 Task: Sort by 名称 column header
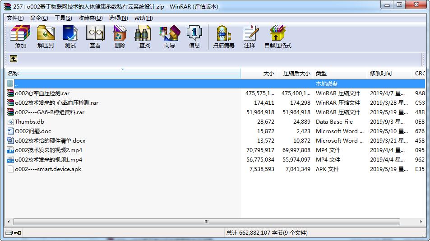[123, 74]
